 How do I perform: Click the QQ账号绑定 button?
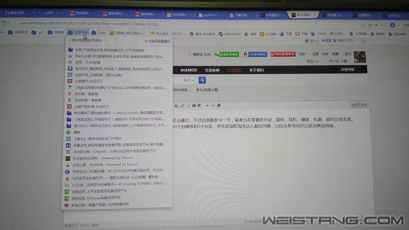[255, 54]
